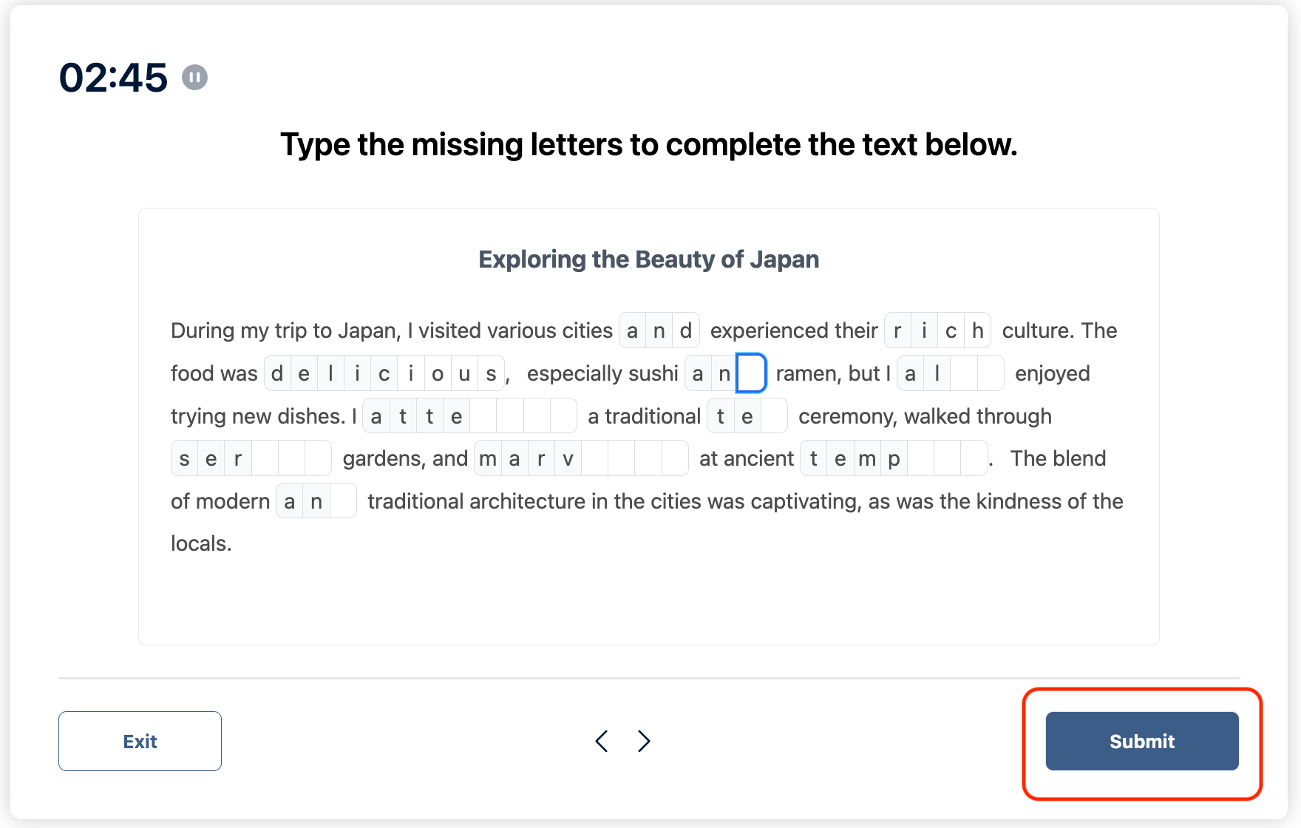Click the 'Exploring the Beauty of Japan' title
1301x828 pixels.
click(649, 259)
